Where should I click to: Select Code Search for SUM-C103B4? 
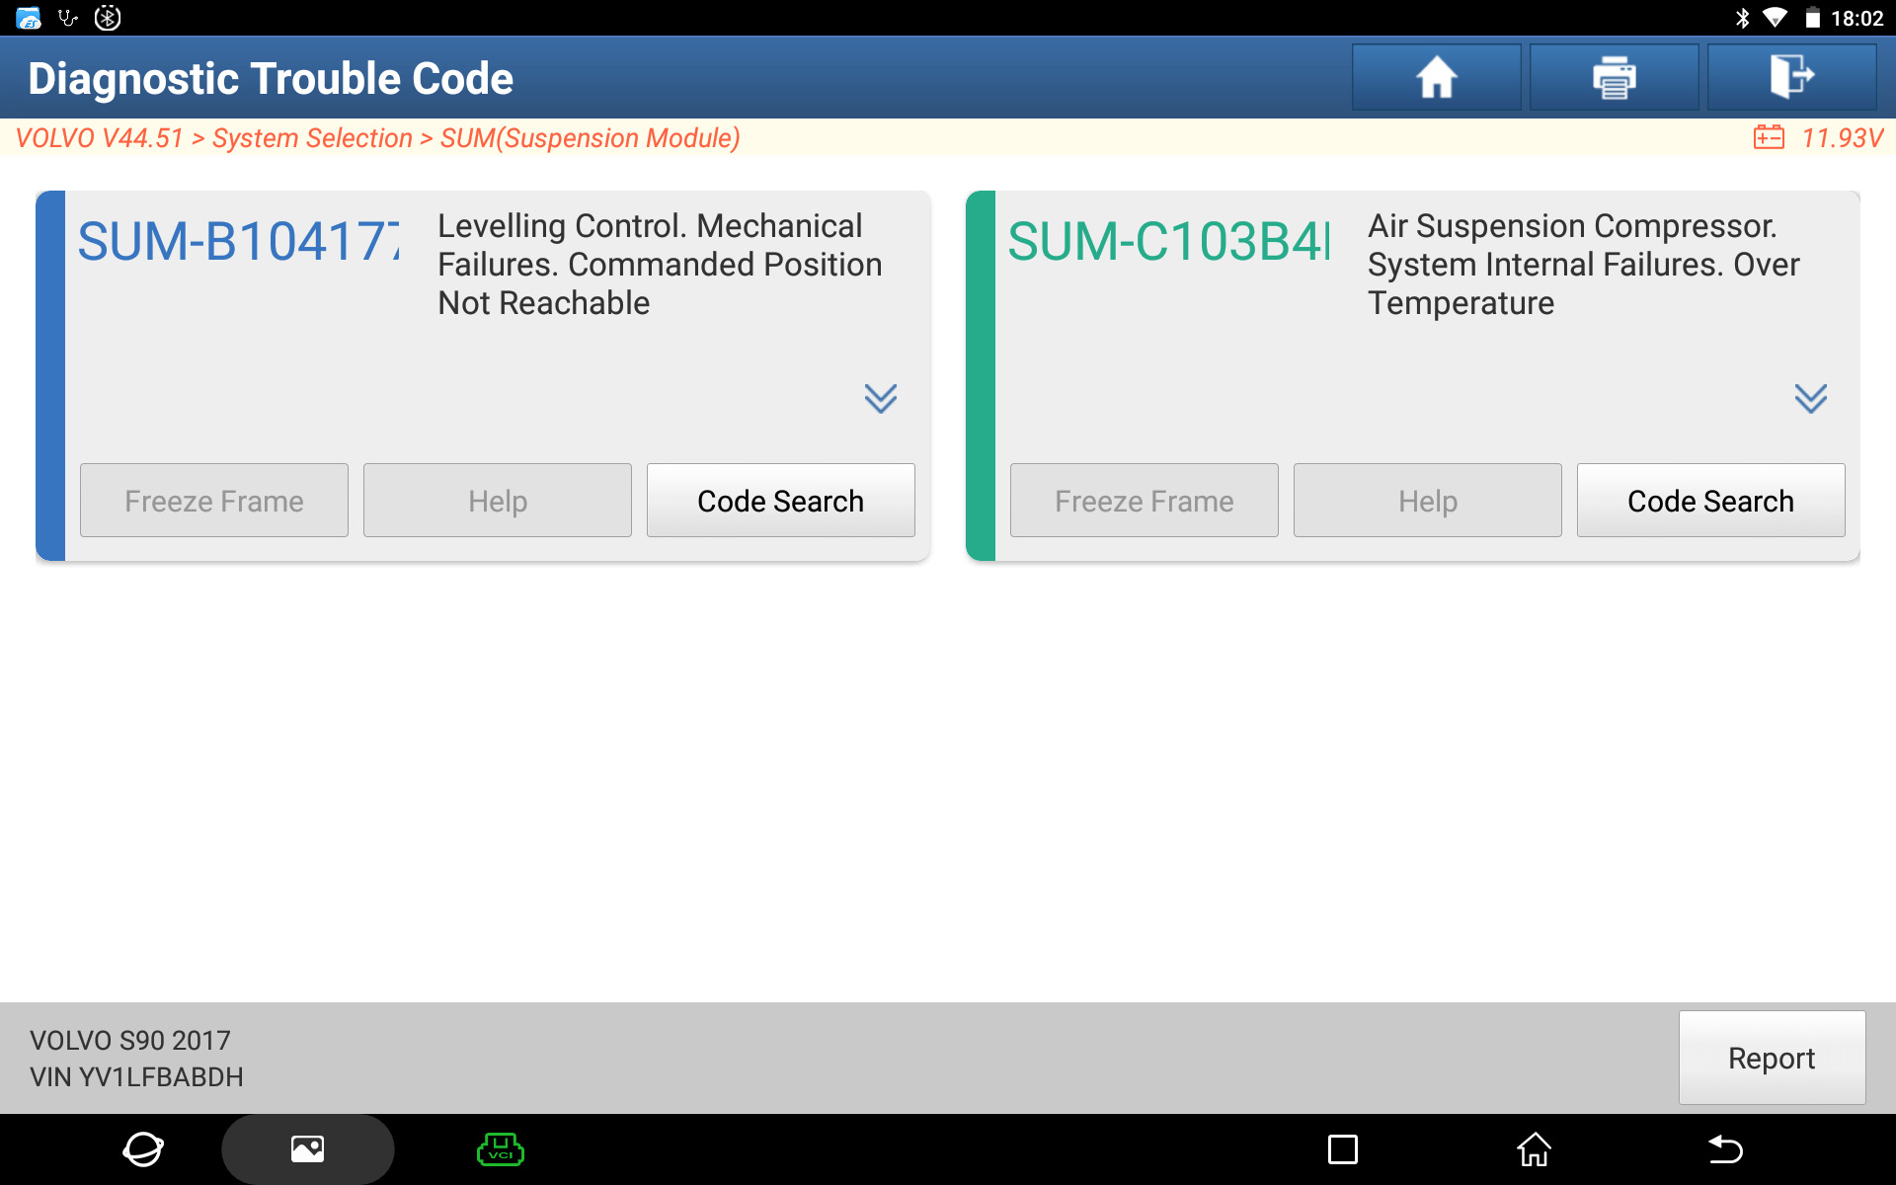click(1710, 501)
